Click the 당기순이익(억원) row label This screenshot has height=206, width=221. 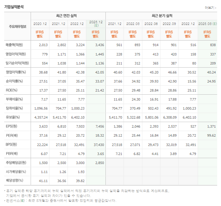tap(17, 63)
